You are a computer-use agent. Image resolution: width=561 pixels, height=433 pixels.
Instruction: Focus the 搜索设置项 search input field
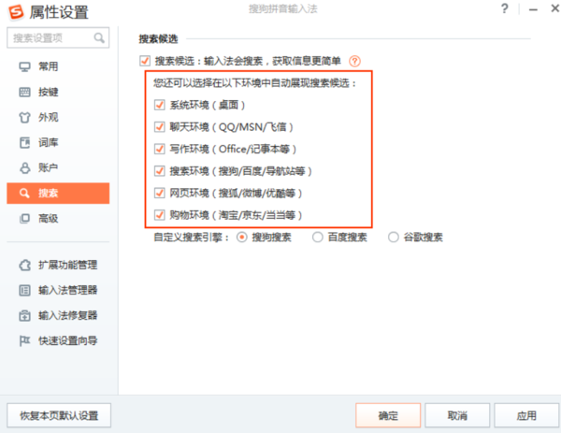[x=50, y=38]
